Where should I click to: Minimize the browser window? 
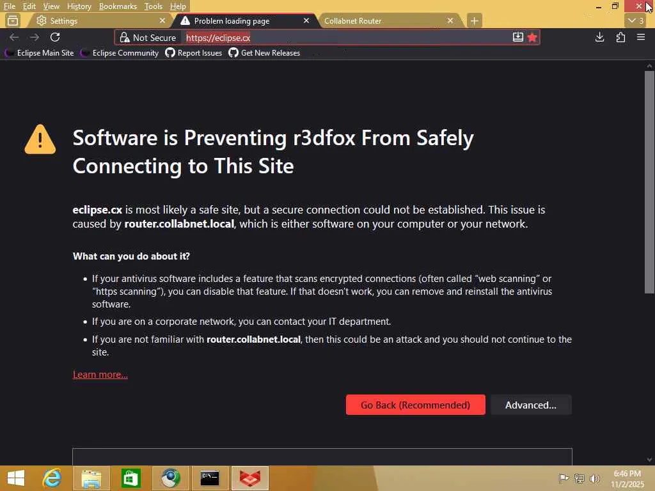(599, 6)
